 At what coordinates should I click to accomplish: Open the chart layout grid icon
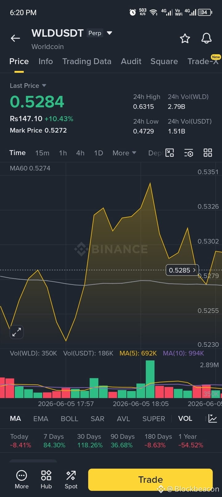point(208,153)
